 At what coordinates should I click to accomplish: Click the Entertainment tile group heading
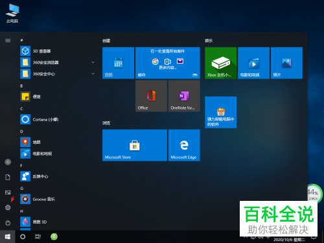pyautogui.click(x=209, y=41)
